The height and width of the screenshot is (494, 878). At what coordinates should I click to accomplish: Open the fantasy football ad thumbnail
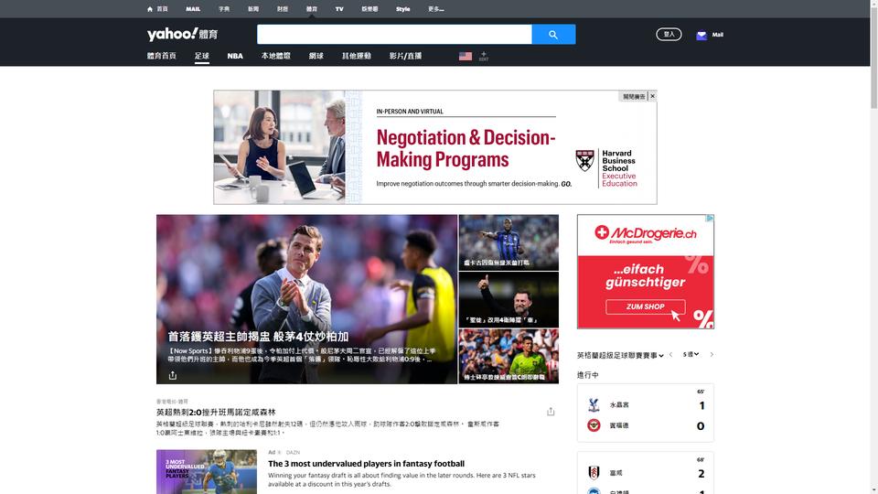click(207, 472)
